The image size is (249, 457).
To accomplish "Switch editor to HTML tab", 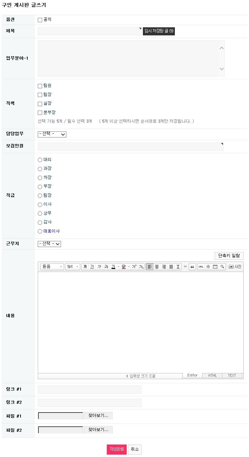I will [x=212, y=375].
